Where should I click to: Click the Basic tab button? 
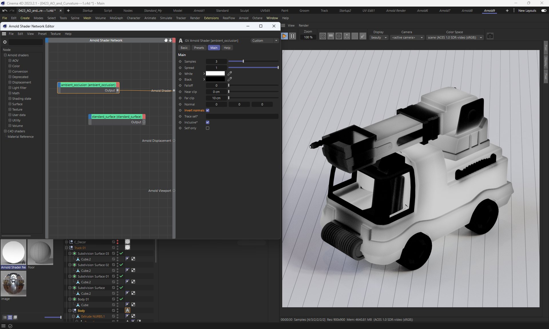click(184, 48)
